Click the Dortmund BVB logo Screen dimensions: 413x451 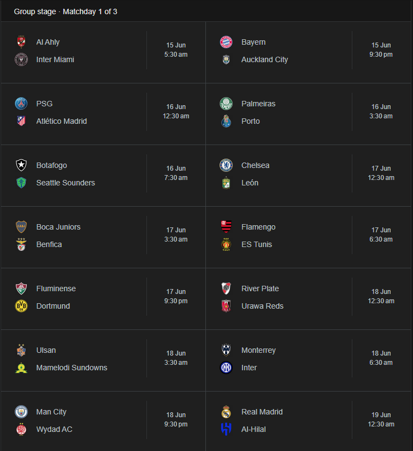click(x=21, y=306)
